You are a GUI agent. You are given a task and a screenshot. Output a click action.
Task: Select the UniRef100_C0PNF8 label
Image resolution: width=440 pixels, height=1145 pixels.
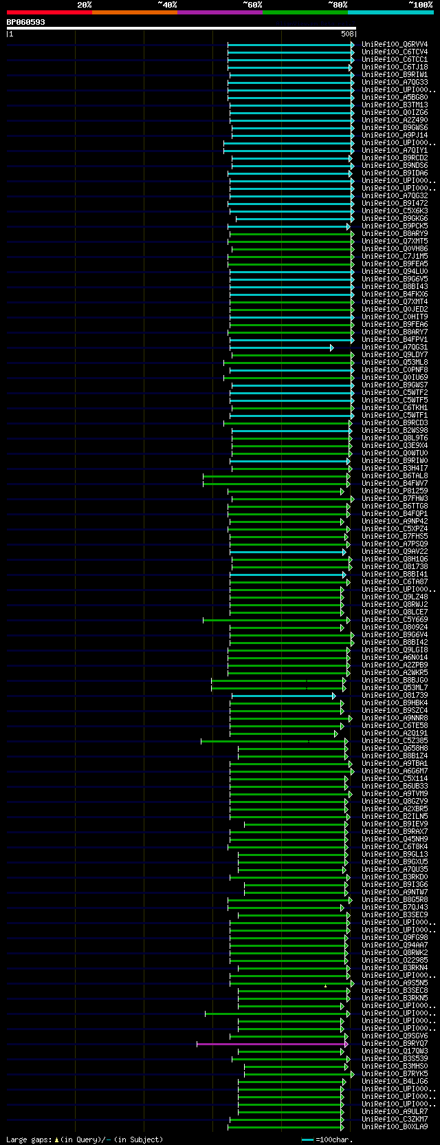tap(395, 370)
